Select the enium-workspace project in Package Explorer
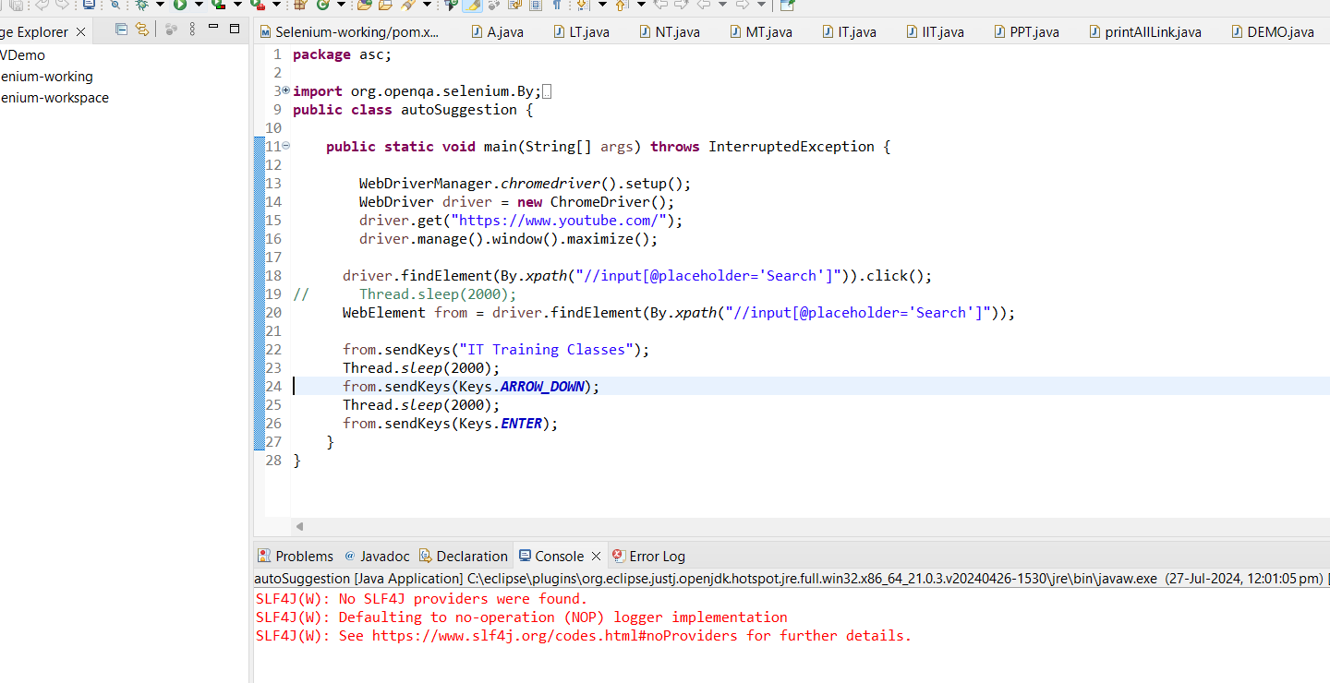Screen dimensions: 1330x683 [54, 97]
